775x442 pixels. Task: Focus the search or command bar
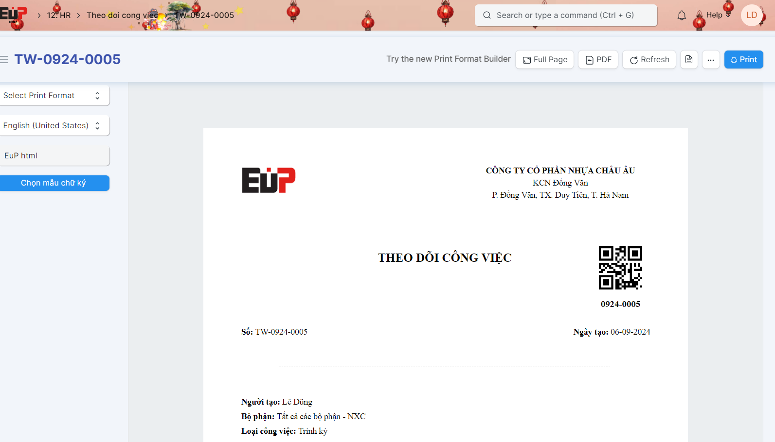(x=565, y=16)
